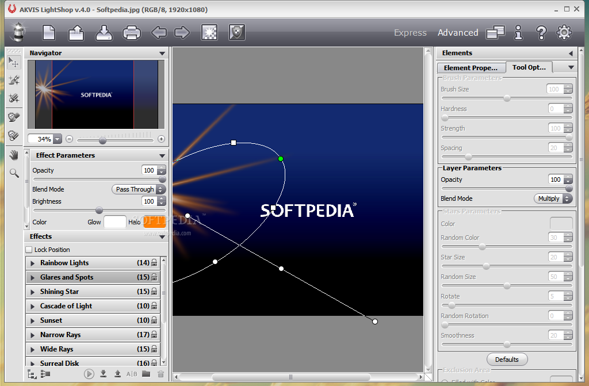The height and width of the screenshot is (386, 589).
Task: Collapse the Navigator panel arrow
Action: [x=162, y=53]
